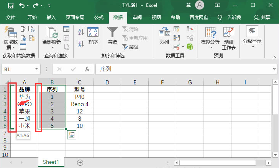Click the Name Box showing B1
Image resolution: width=279 pixels, height=168 pixels.
point(18,69)
